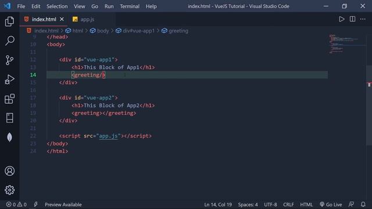Image resolution: width=372 pixels, height=209 pixels.
Task: Open the Terminal menu
Action: coord(130,6)
